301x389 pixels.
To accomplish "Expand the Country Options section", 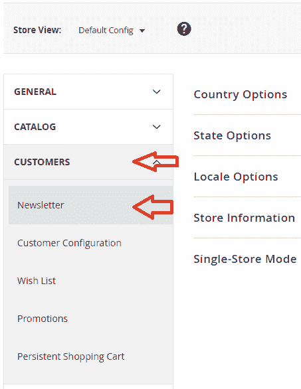I will (240, 94).
